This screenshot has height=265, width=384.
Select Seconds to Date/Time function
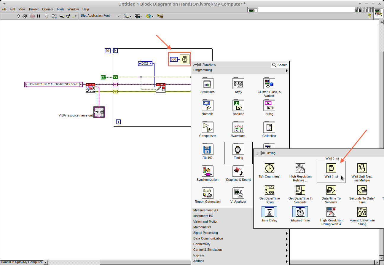coord(362,195)
